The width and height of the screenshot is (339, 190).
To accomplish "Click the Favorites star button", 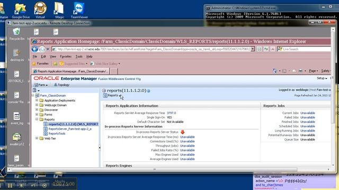I will click(x=40, y=63).
